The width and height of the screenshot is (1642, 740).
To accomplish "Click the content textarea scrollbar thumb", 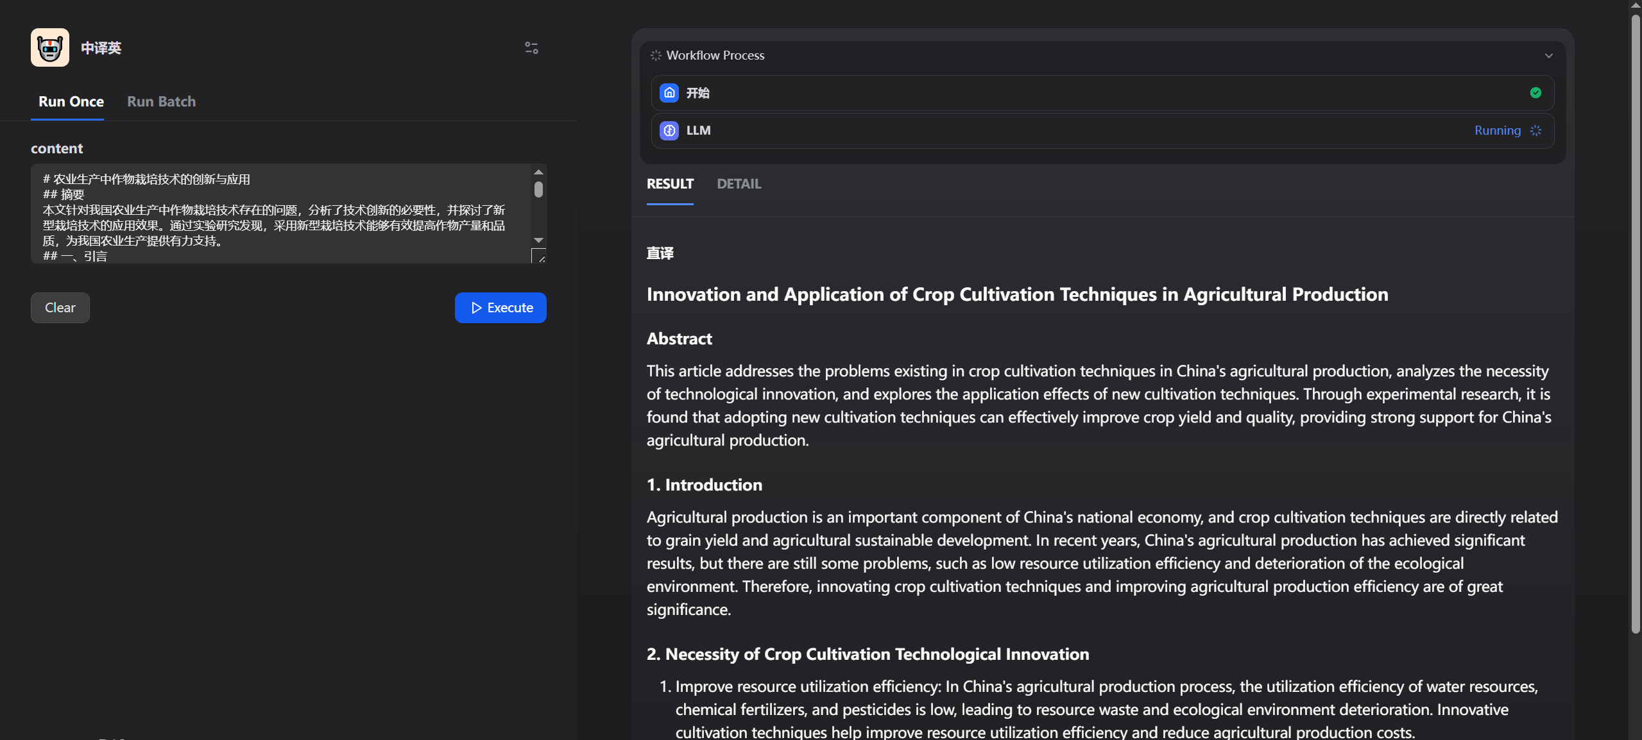I will coord(538,190).
